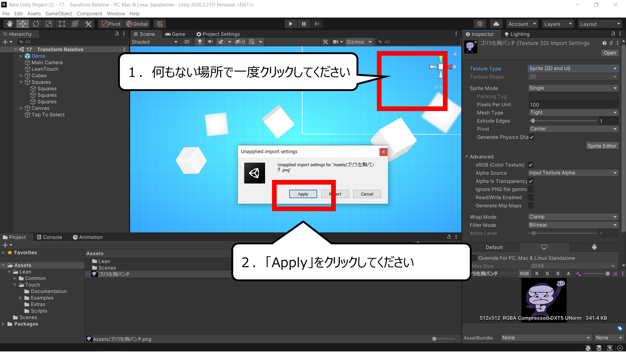Click the Step frame button
The width and height of the screenshot is (626, 352).
point(317,24)
